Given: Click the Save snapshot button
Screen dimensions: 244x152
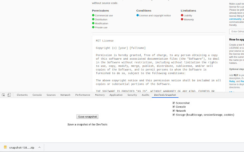Looking at the screenshot, I should pos(87,117).
